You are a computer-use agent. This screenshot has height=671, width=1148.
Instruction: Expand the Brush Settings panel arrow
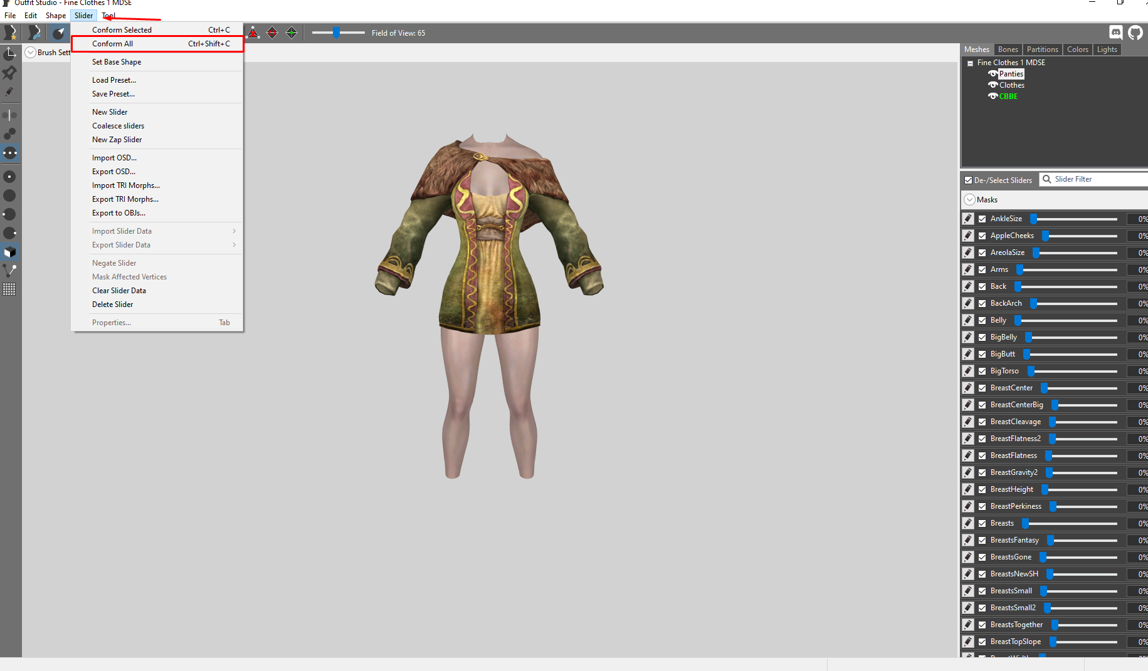coord(30,53)
